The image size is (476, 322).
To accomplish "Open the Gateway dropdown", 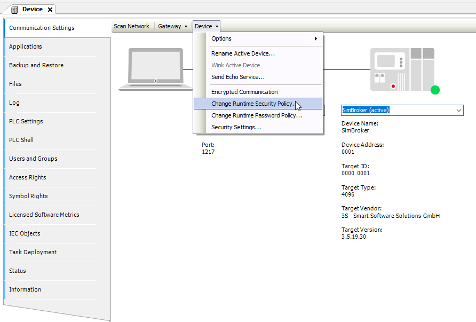I will 172,26.
